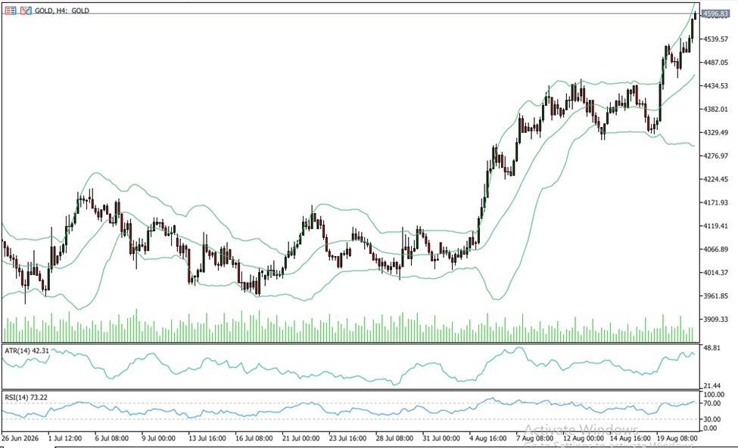Click the 12 Aug 00:00 time label
The width and height of the screenshot is (738, 448).
[582, 438]
